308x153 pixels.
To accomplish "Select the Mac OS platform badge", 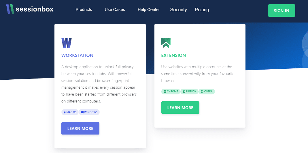I will [70, 112].
